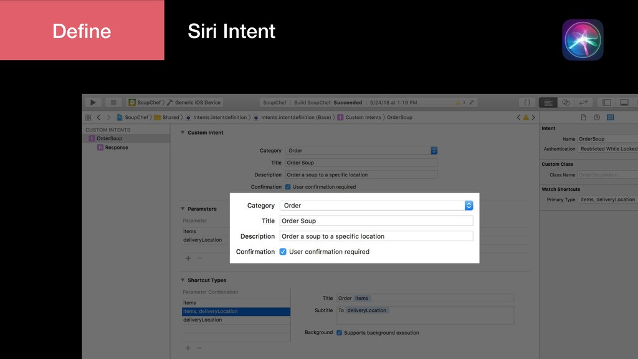Screen dimensions: 638x359
Task: Click the Shared folder in the jump bar
Action: point(167,117)
